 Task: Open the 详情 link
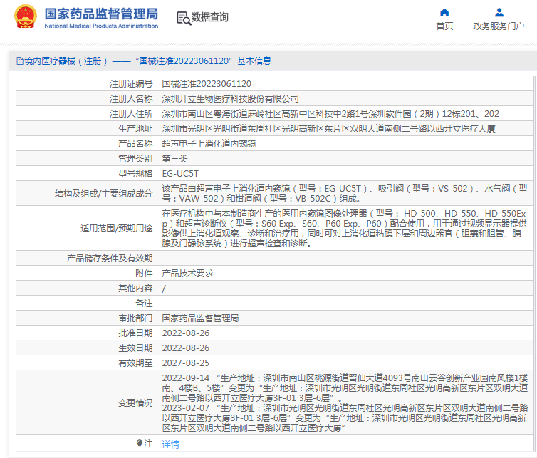pyautogui.click(x=170, y=444)
